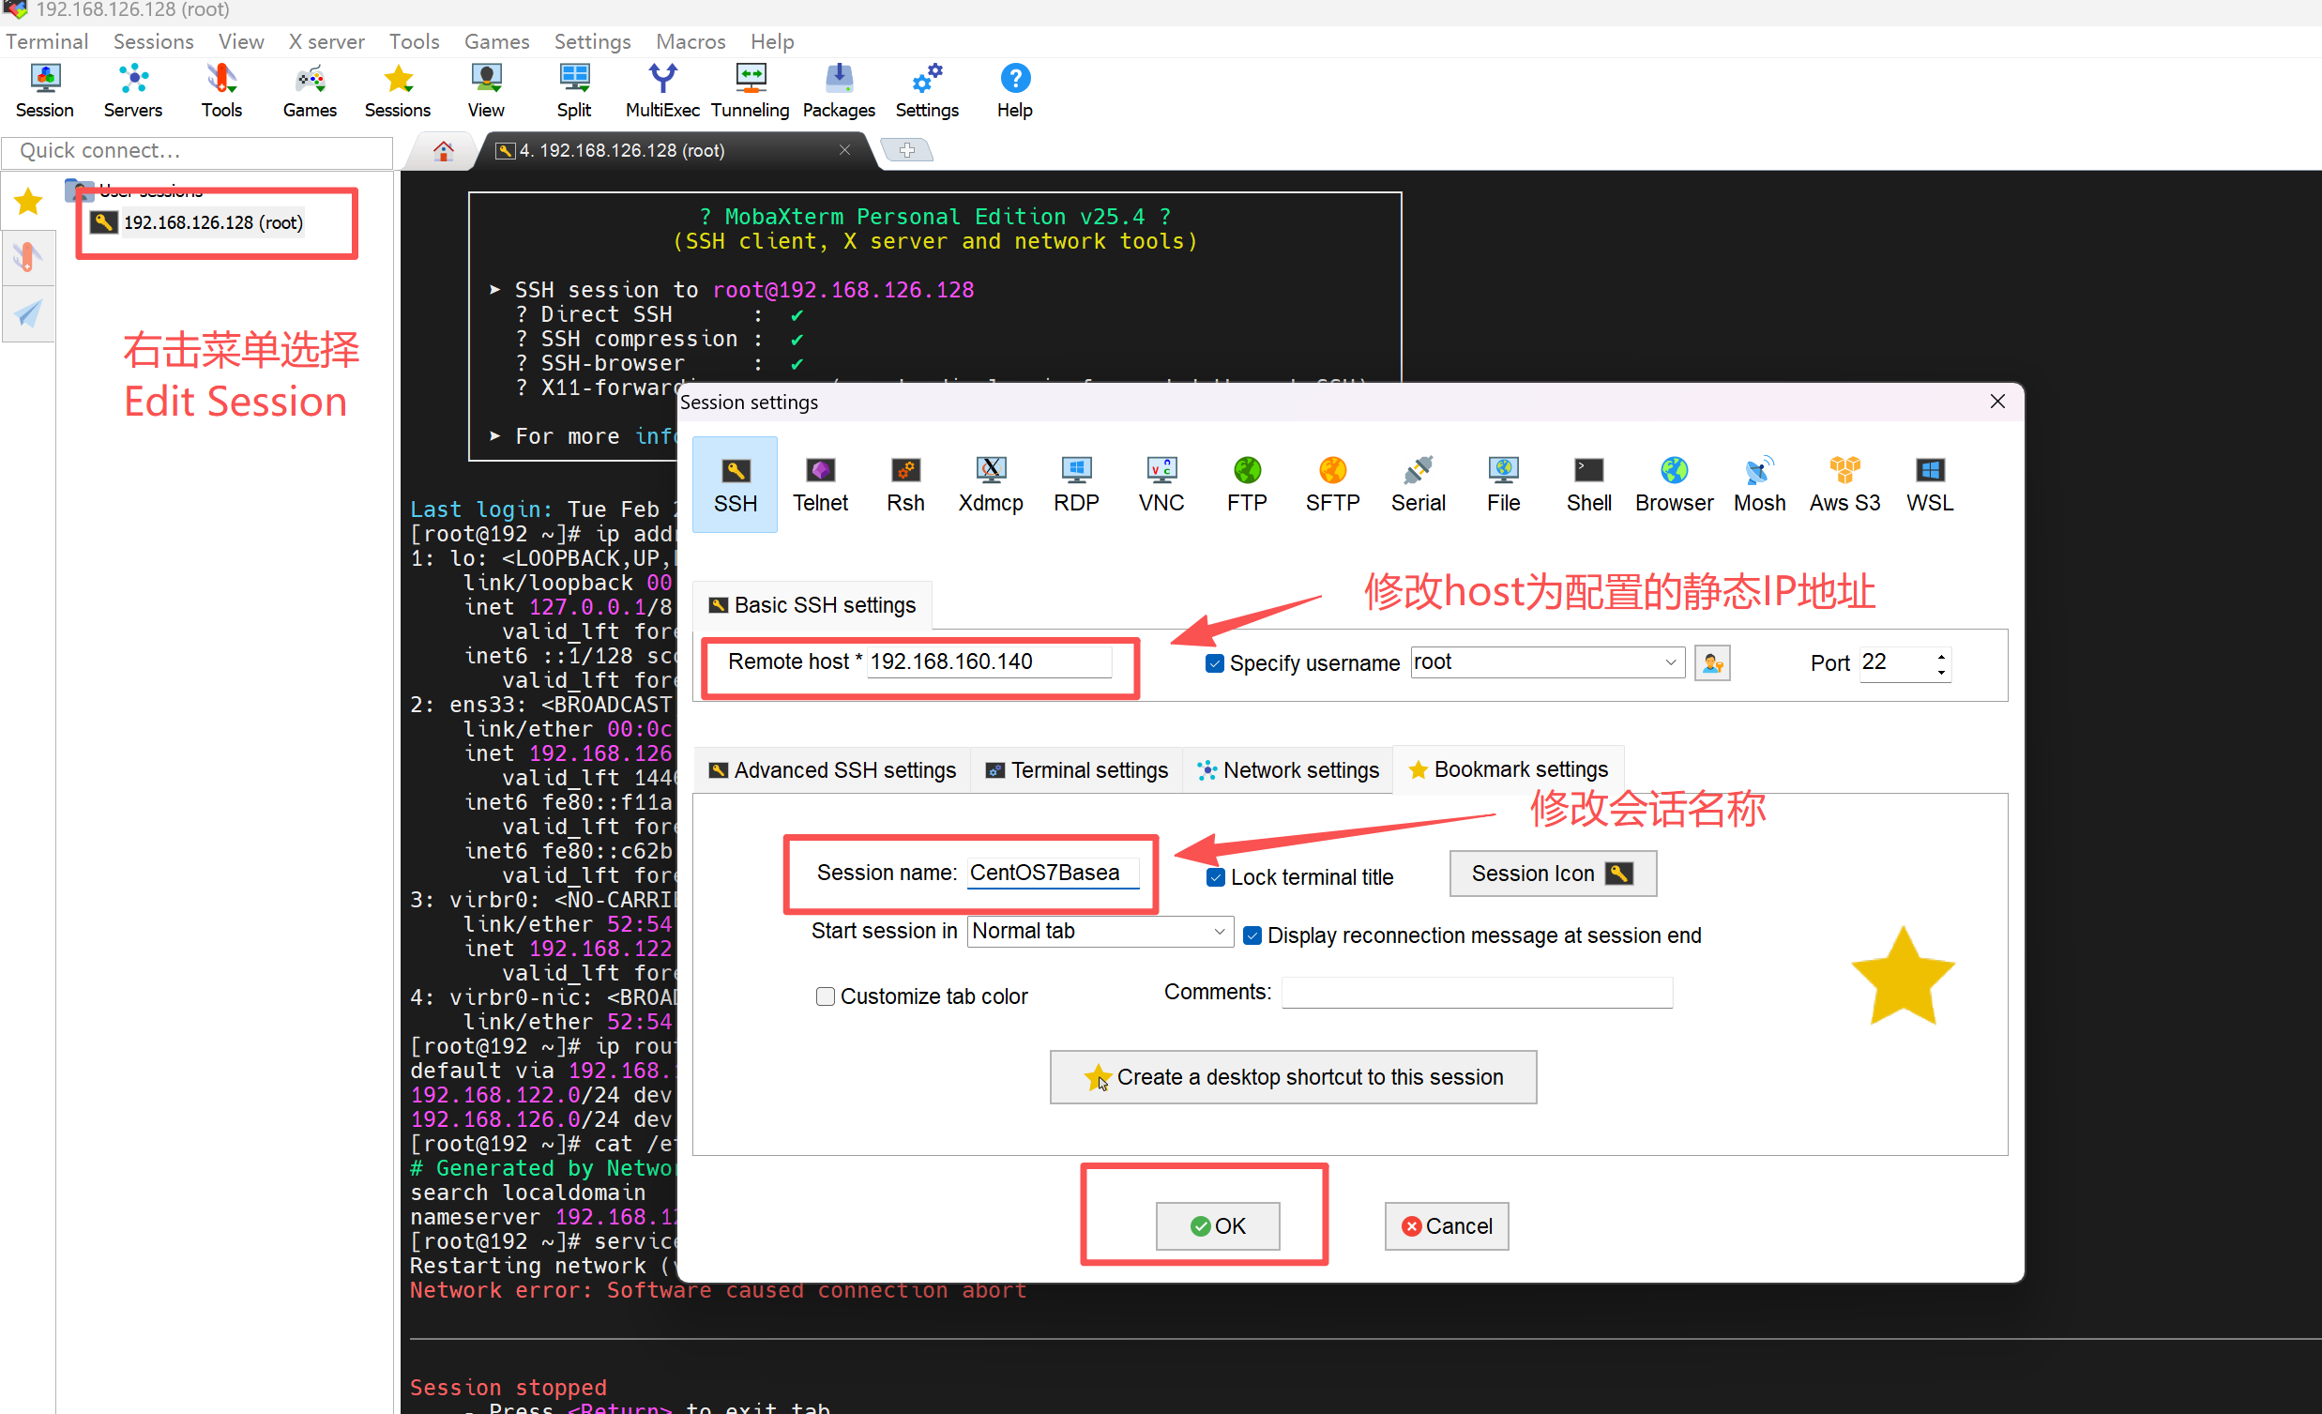
Task: Select the RDP session type
Action: click(x=1076, y=484)
